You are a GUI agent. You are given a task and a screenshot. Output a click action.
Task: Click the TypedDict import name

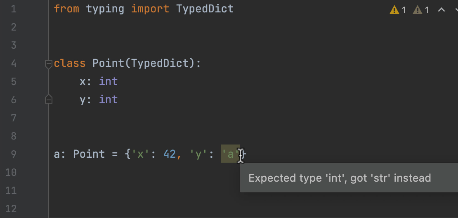205,9
